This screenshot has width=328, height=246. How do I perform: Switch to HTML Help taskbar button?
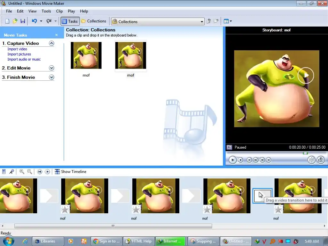(139, 241)
